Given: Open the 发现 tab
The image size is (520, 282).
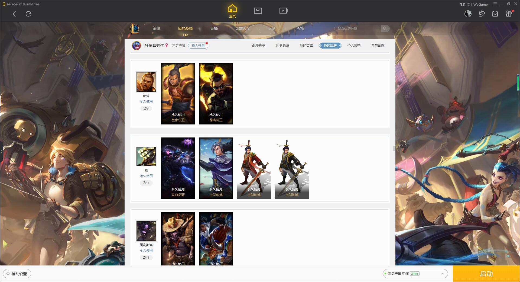Looking at the screenshot, I should point(271,28).
